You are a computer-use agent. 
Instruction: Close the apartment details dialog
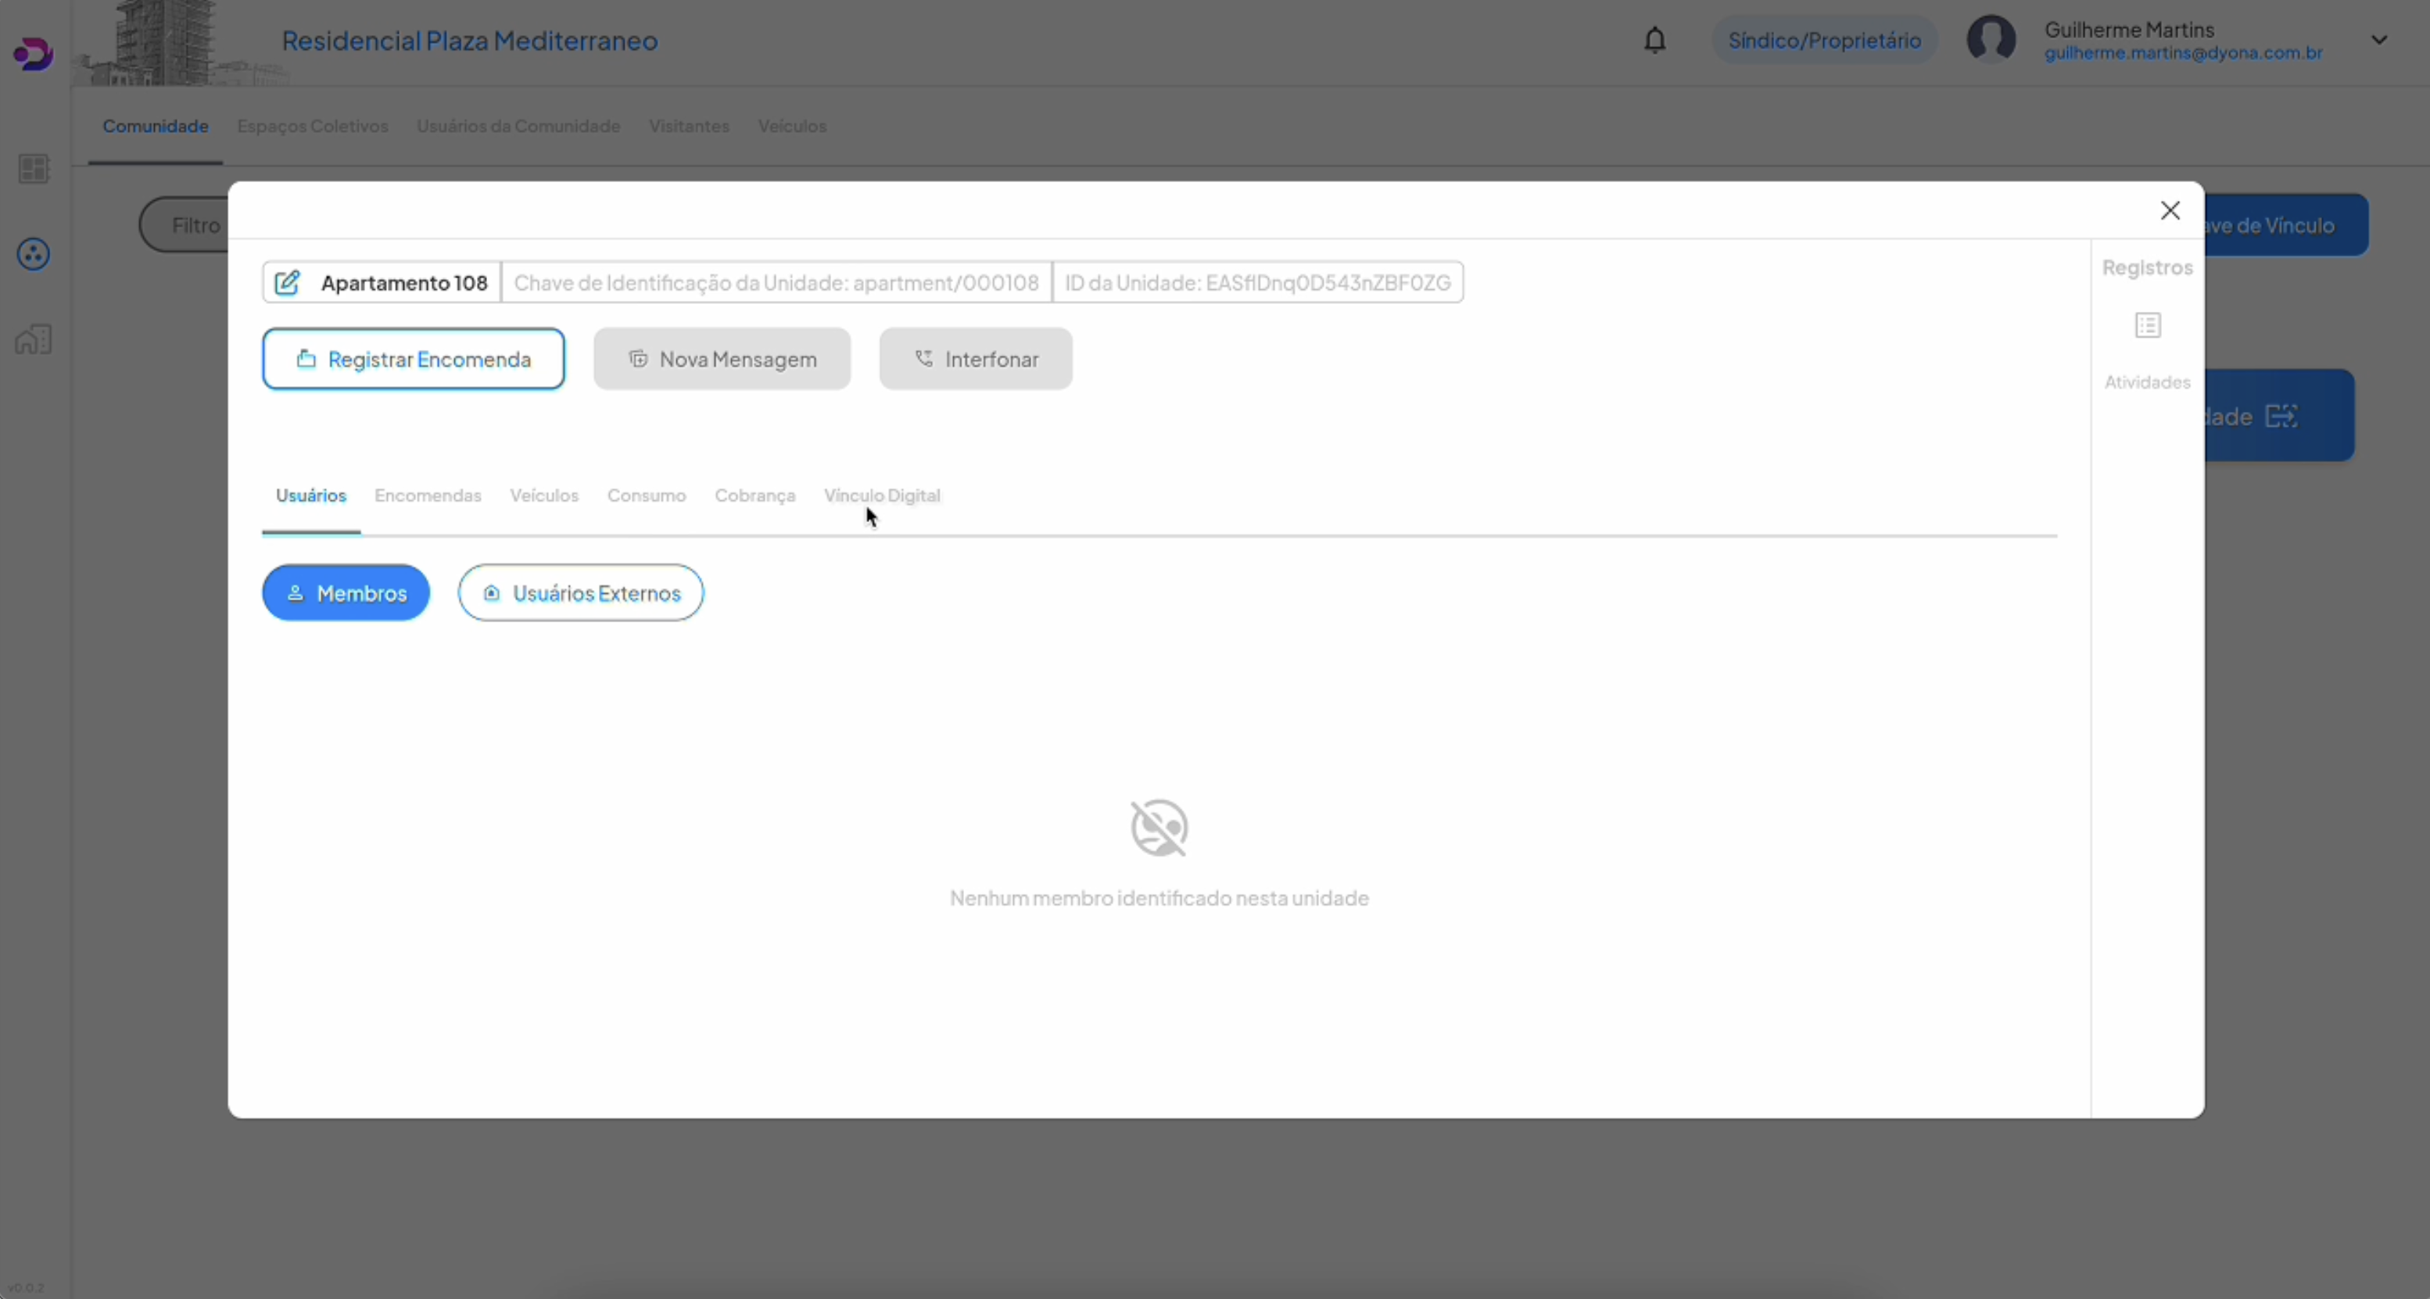(2170, 210)
